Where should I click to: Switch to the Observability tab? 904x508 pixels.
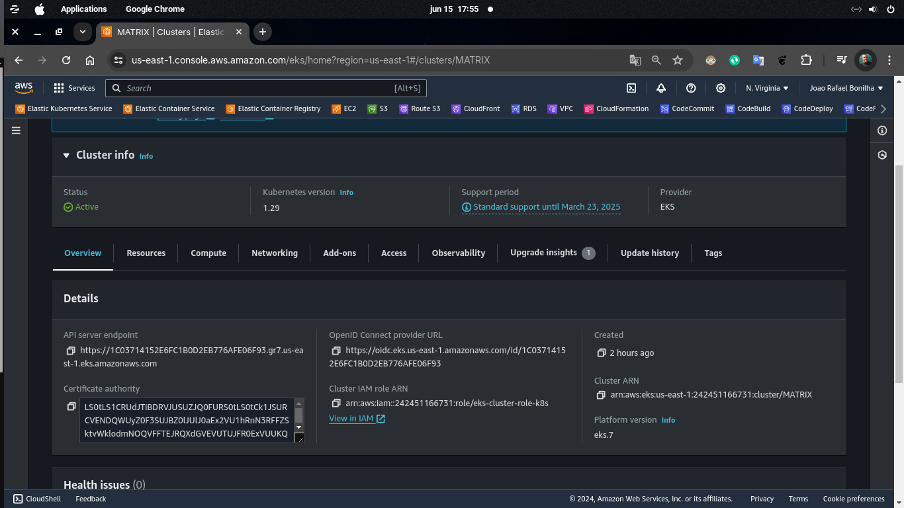point(459,253)
